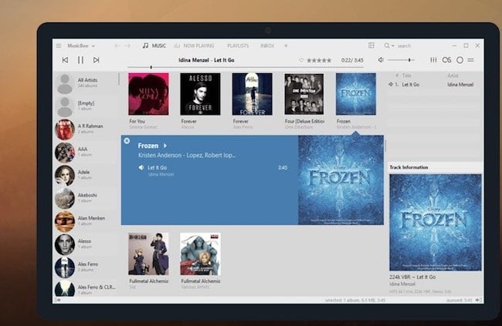Close the expanded Frozen album panel
This screenshot has height=326, width=502.
[x=127, y=140]
